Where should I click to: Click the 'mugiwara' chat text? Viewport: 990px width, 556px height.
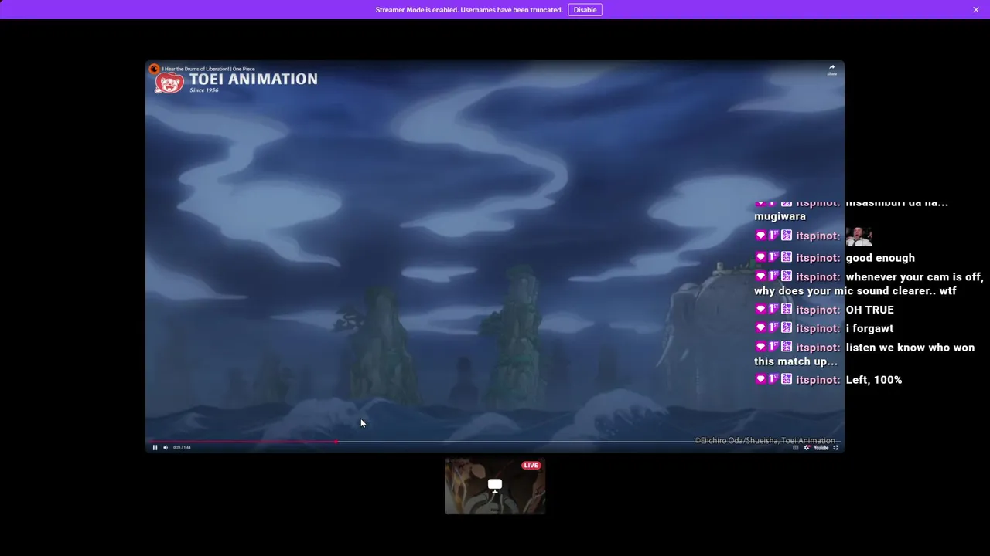tap(780, 216)
